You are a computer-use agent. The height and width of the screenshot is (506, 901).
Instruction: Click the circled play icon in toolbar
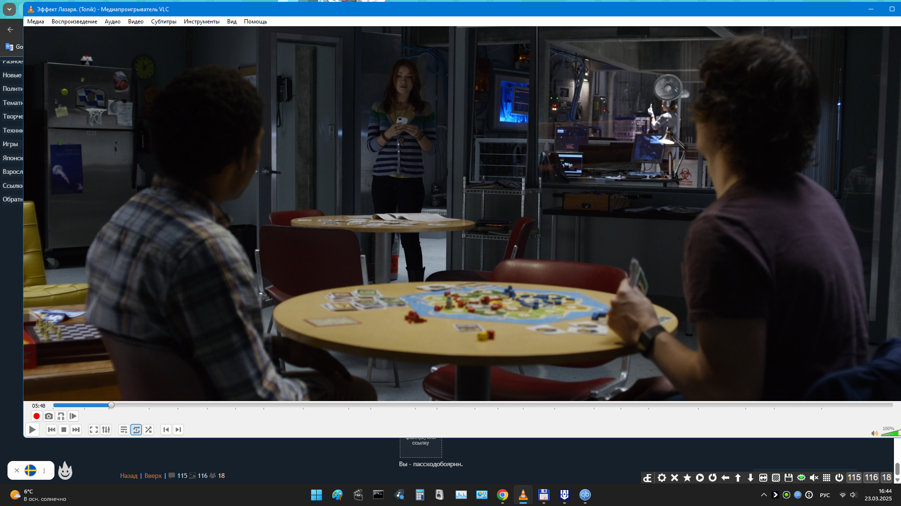pyautogui.click(x=700, y=477)
